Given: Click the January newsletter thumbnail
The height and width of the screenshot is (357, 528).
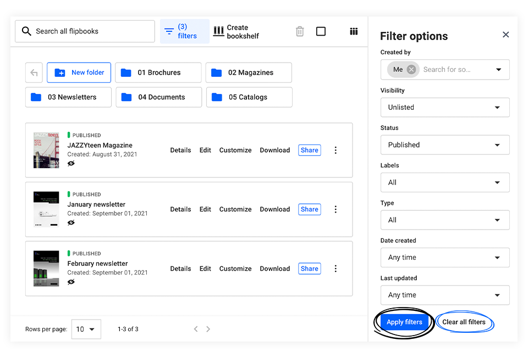Looking at the screenshot, I should [46, 209].
